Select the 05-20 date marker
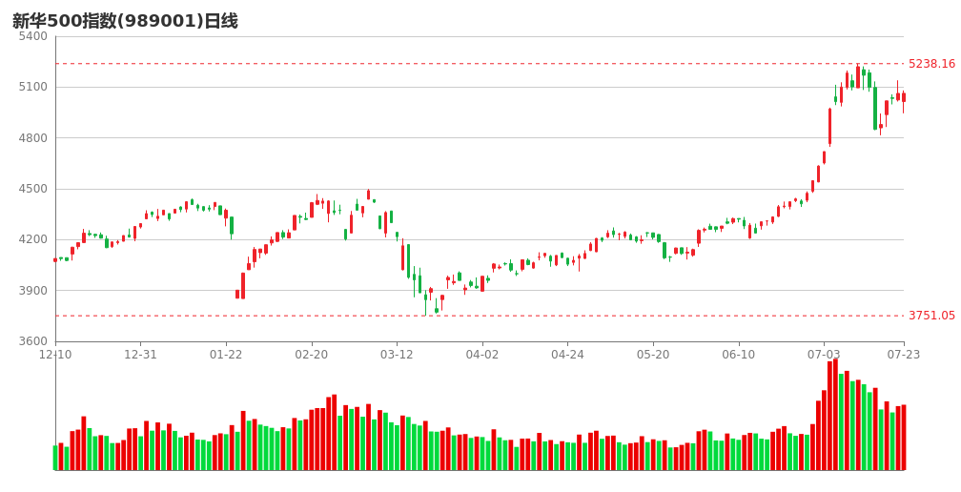Viewport: 961px width, 492px height. click(x=653, y=355)
